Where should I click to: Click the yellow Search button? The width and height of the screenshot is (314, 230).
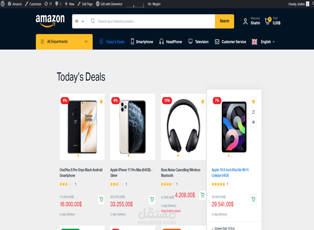(x=225, y=21)
